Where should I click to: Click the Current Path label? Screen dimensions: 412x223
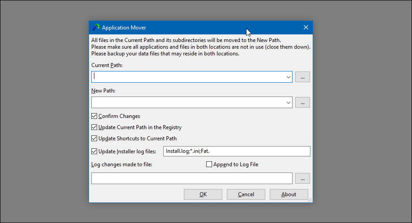[106, 65]
